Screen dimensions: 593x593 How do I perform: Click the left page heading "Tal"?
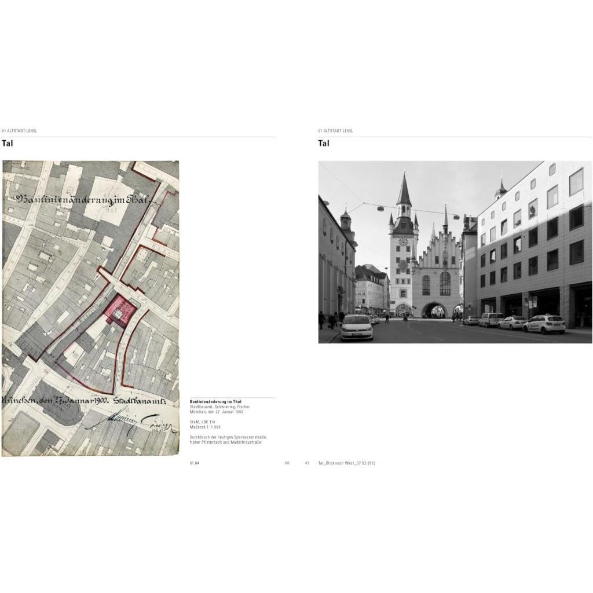8,144
